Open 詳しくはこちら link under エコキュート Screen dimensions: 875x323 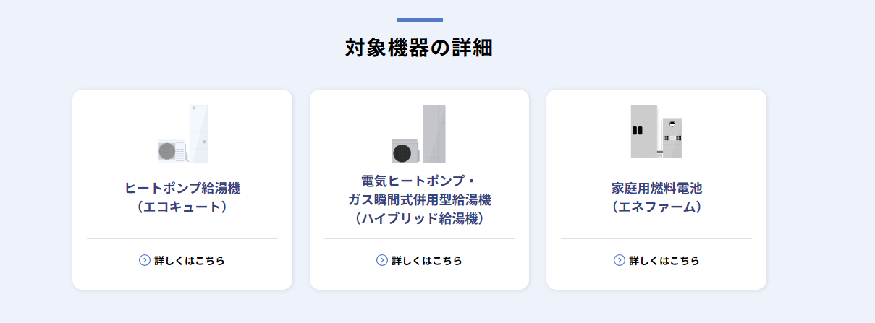point(182,260)
